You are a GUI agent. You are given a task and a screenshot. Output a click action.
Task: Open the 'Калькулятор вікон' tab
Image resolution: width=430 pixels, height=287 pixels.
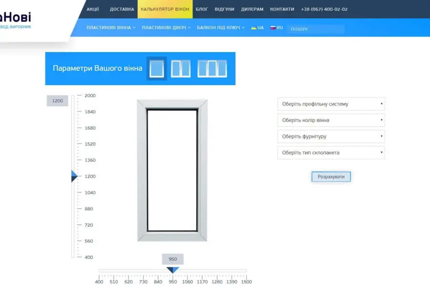165,9
